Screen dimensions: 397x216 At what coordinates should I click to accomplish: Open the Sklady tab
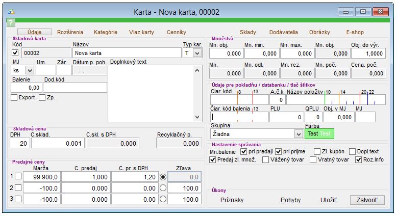tap(248, 32)
